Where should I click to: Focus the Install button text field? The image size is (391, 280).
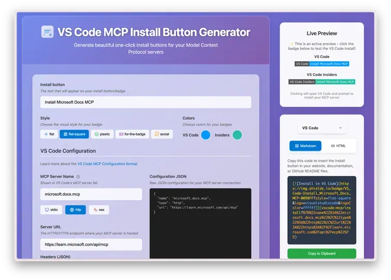[x=146, y=102]
